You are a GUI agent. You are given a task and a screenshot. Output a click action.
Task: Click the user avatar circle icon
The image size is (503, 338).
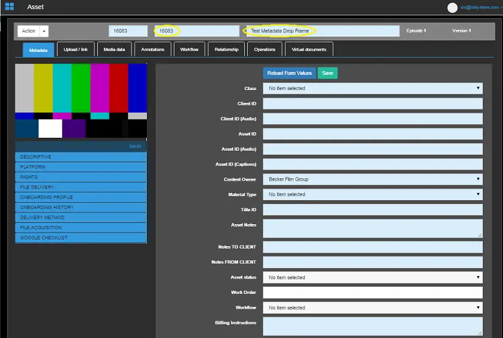[x=453, y=7]
